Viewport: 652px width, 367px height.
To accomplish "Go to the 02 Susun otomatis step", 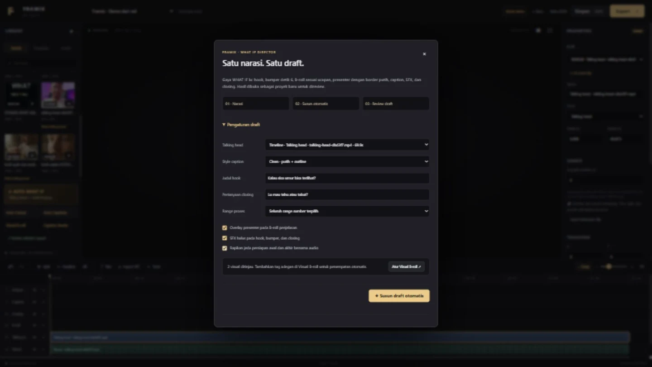I will click(326, 104).
